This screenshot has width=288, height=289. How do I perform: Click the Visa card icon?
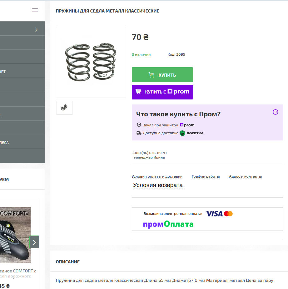214,214
